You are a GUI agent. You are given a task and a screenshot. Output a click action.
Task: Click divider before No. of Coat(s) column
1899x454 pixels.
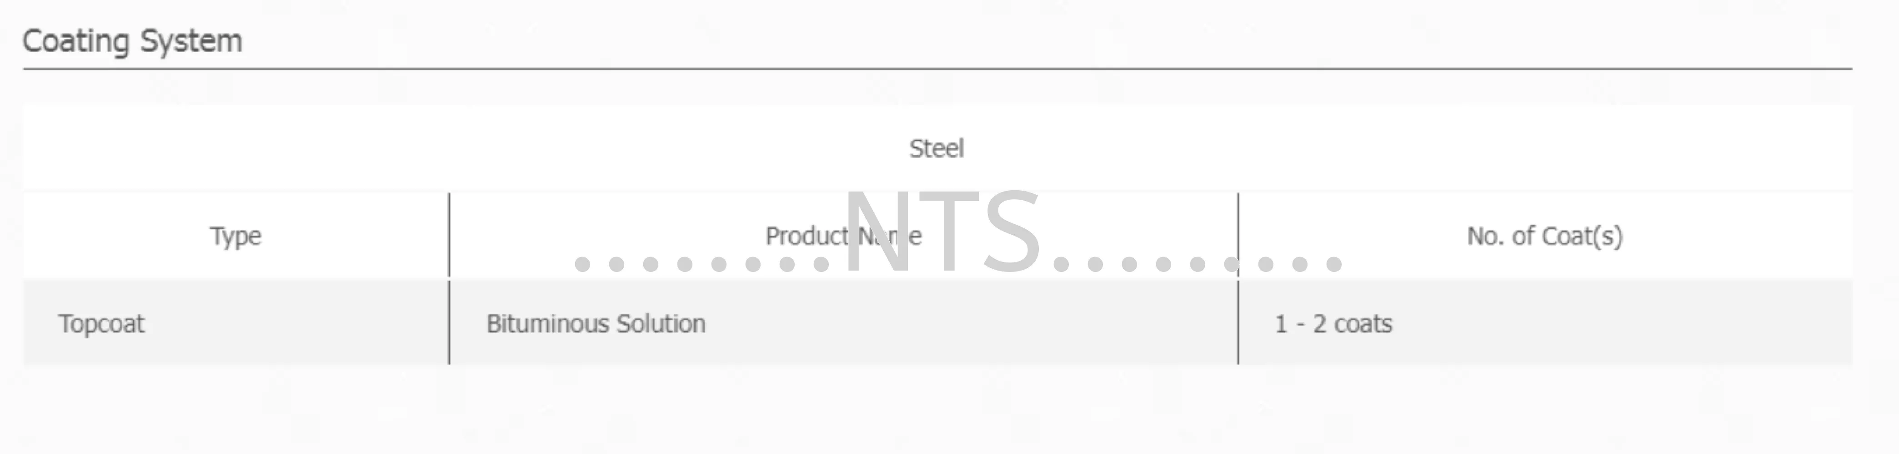click(1238, 278)
